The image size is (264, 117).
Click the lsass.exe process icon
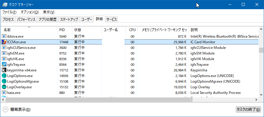(4, 93)
